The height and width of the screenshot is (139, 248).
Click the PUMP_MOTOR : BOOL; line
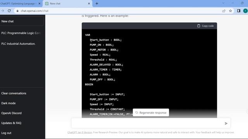(x=104, y=50)
